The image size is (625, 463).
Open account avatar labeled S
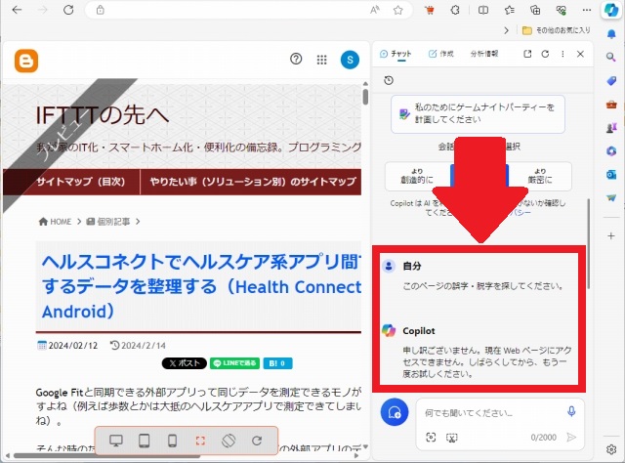pyautogui.click(x=350, y=60)
